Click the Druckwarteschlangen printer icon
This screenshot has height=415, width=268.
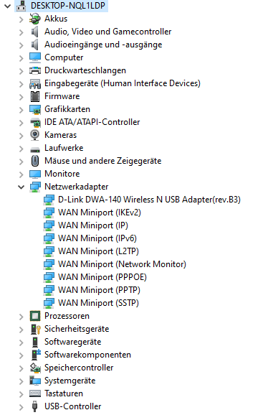click(35, 70)
